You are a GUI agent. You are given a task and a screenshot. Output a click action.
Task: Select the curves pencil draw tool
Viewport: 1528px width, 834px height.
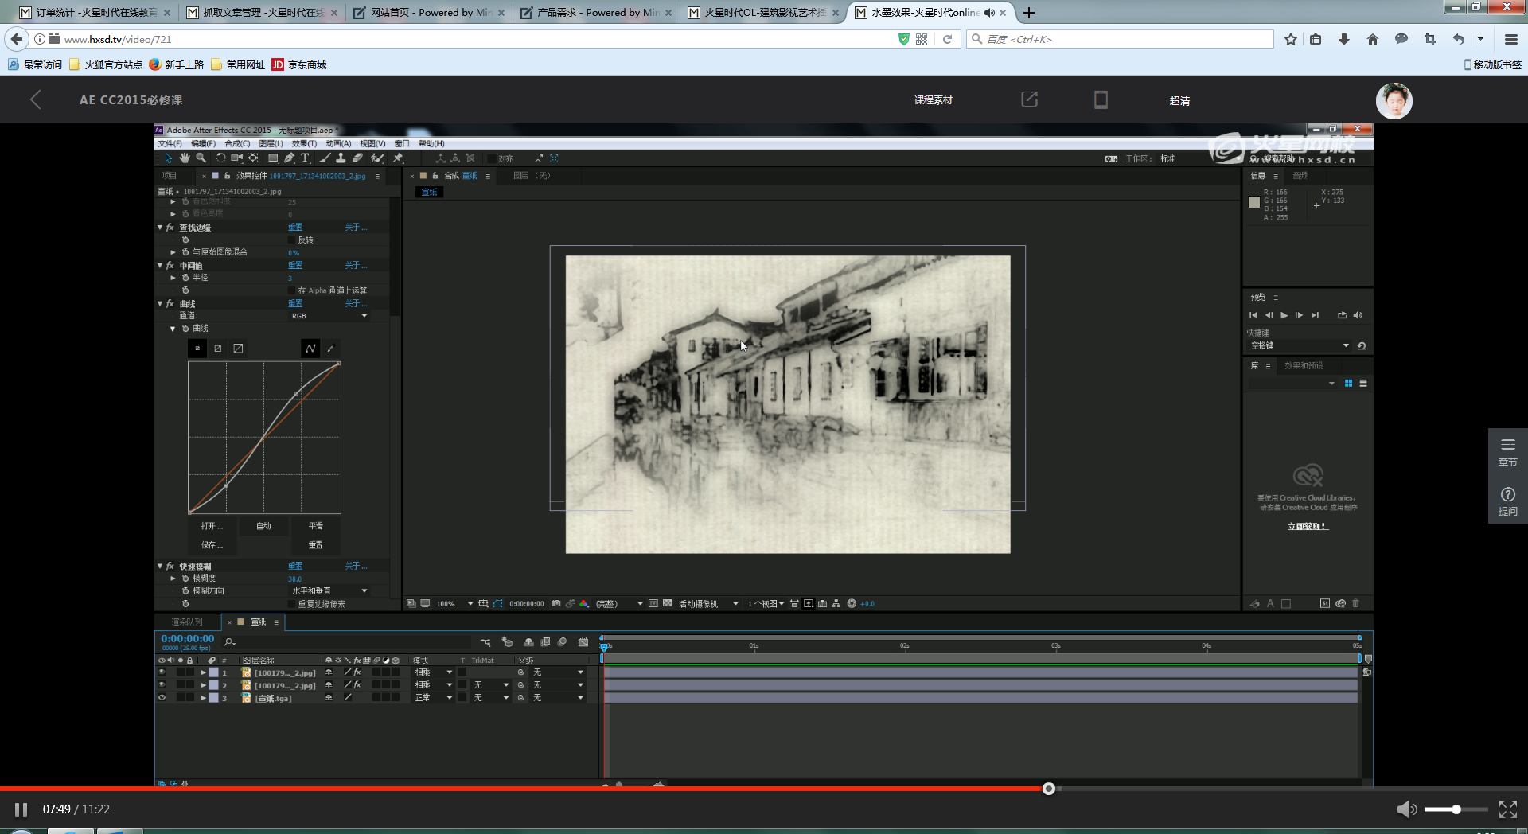[330, 349]
